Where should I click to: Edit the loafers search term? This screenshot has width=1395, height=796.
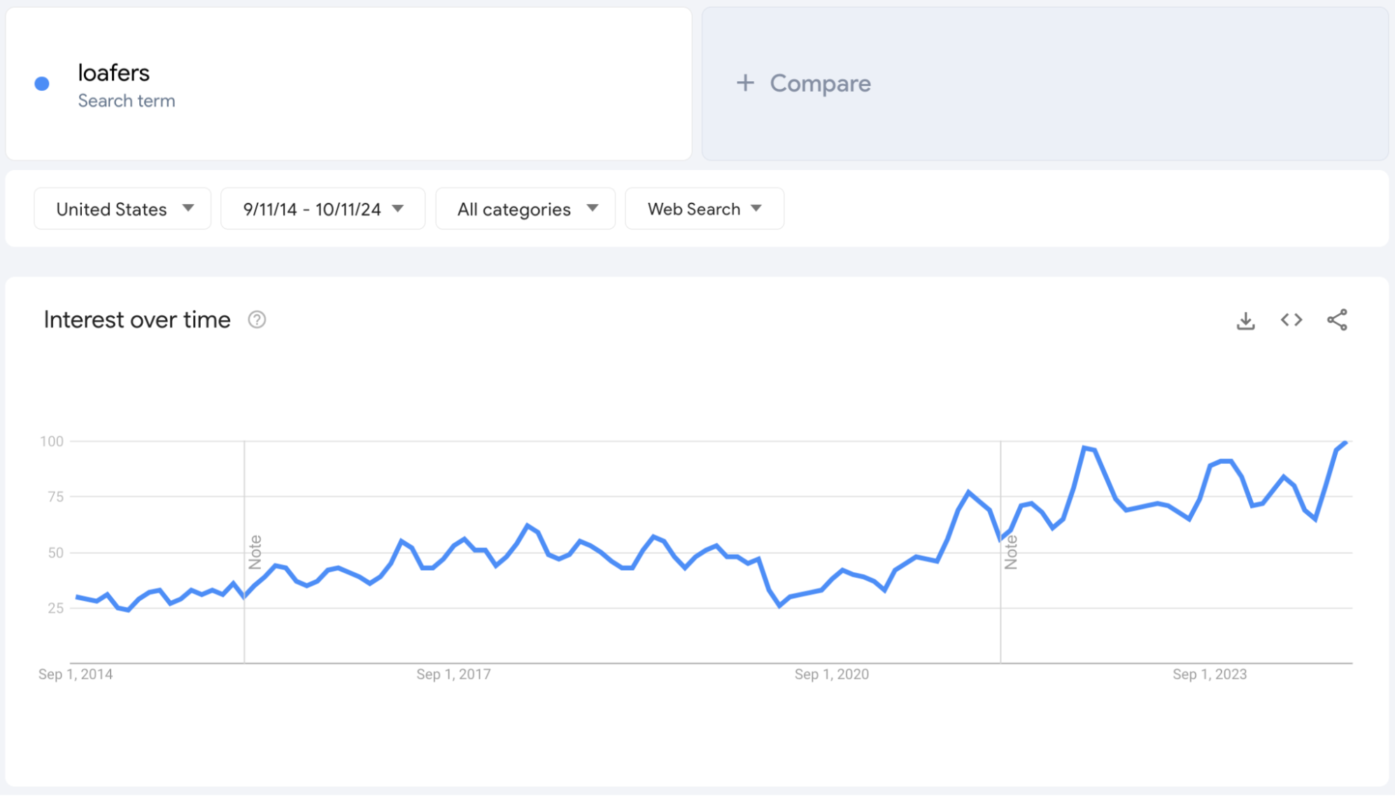point(113,73)
